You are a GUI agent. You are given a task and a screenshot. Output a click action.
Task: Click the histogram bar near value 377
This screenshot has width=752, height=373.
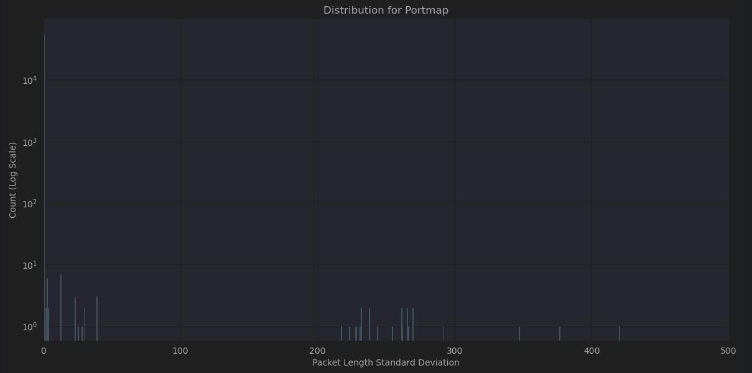pos(560,333)
